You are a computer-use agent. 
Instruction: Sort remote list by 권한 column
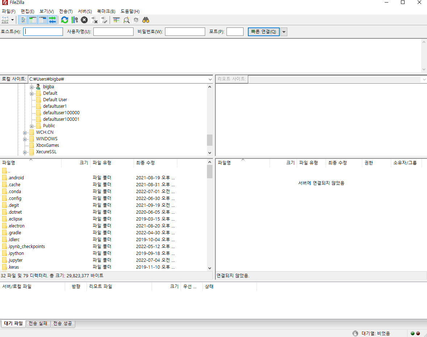[376, 163]
